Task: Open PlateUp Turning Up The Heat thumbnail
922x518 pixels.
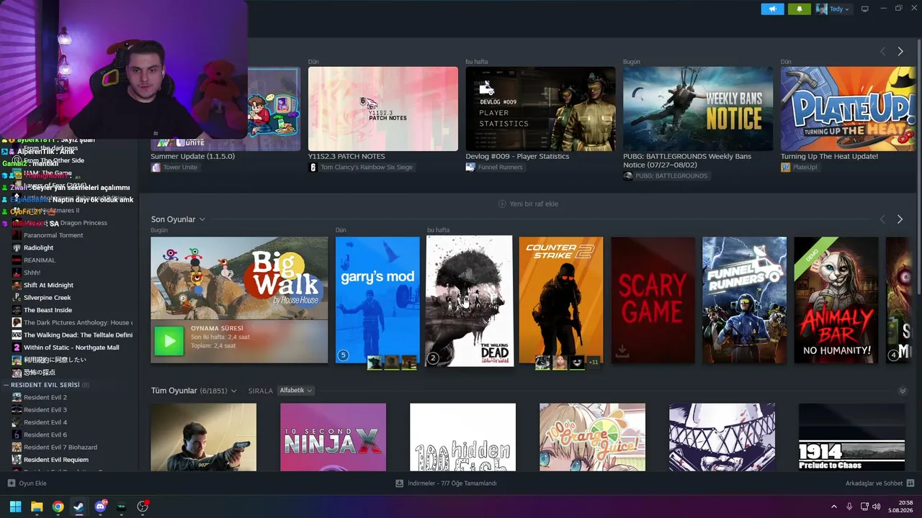Action: pyautogui.click(x=848, y=109)
